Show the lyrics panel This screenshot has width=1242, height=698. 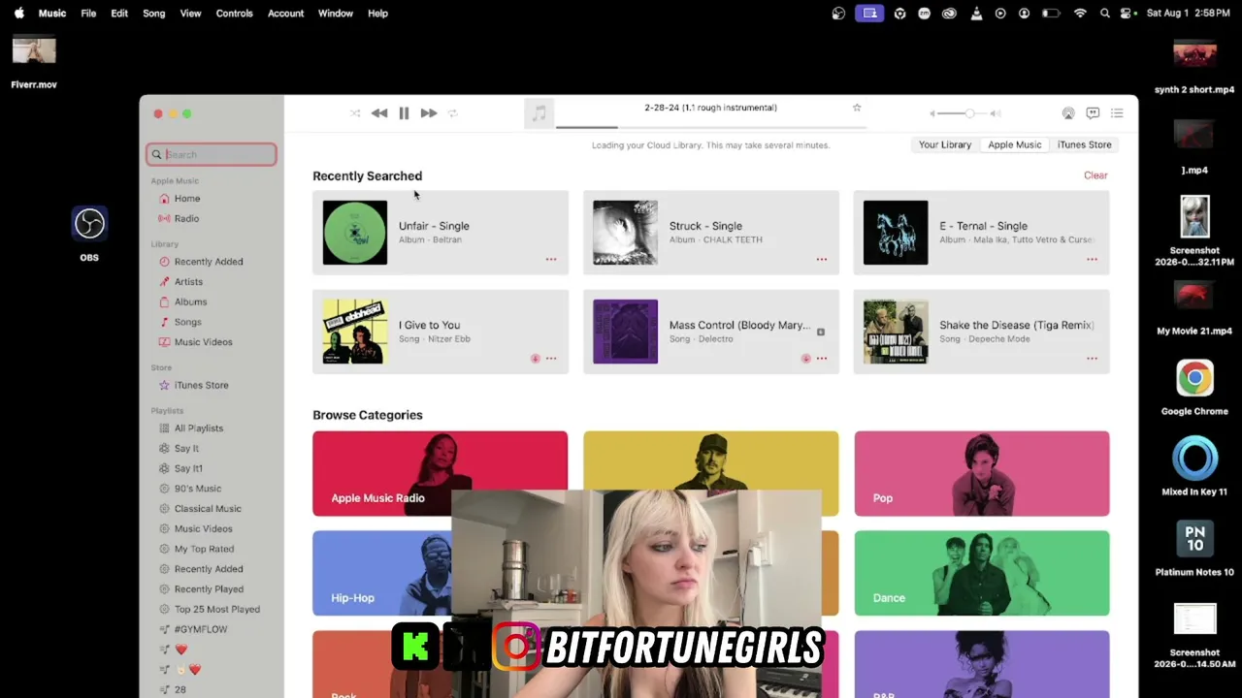tap(1093, 113)
